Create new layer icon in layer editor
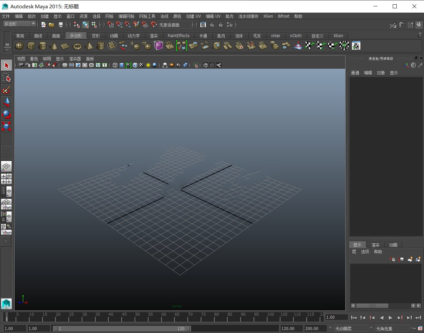Image resolution: width=424 pixels, height=333 pixels. [410, 259]
